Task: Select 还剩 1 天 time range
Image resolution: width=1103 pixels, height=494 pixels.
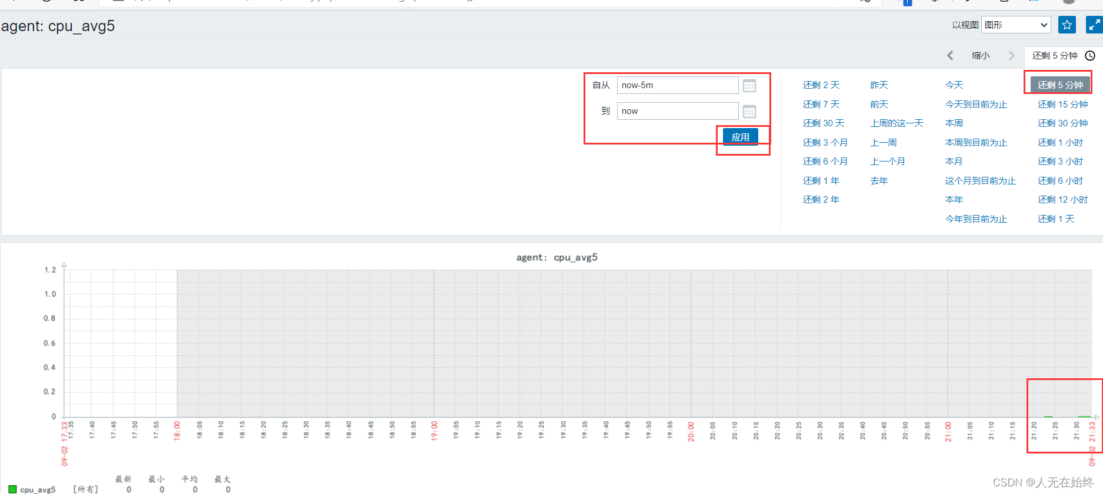Action: [1056, 219]
